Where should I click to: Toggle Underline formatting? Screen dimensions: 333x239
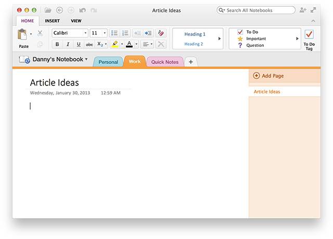[x=79, y=44]
